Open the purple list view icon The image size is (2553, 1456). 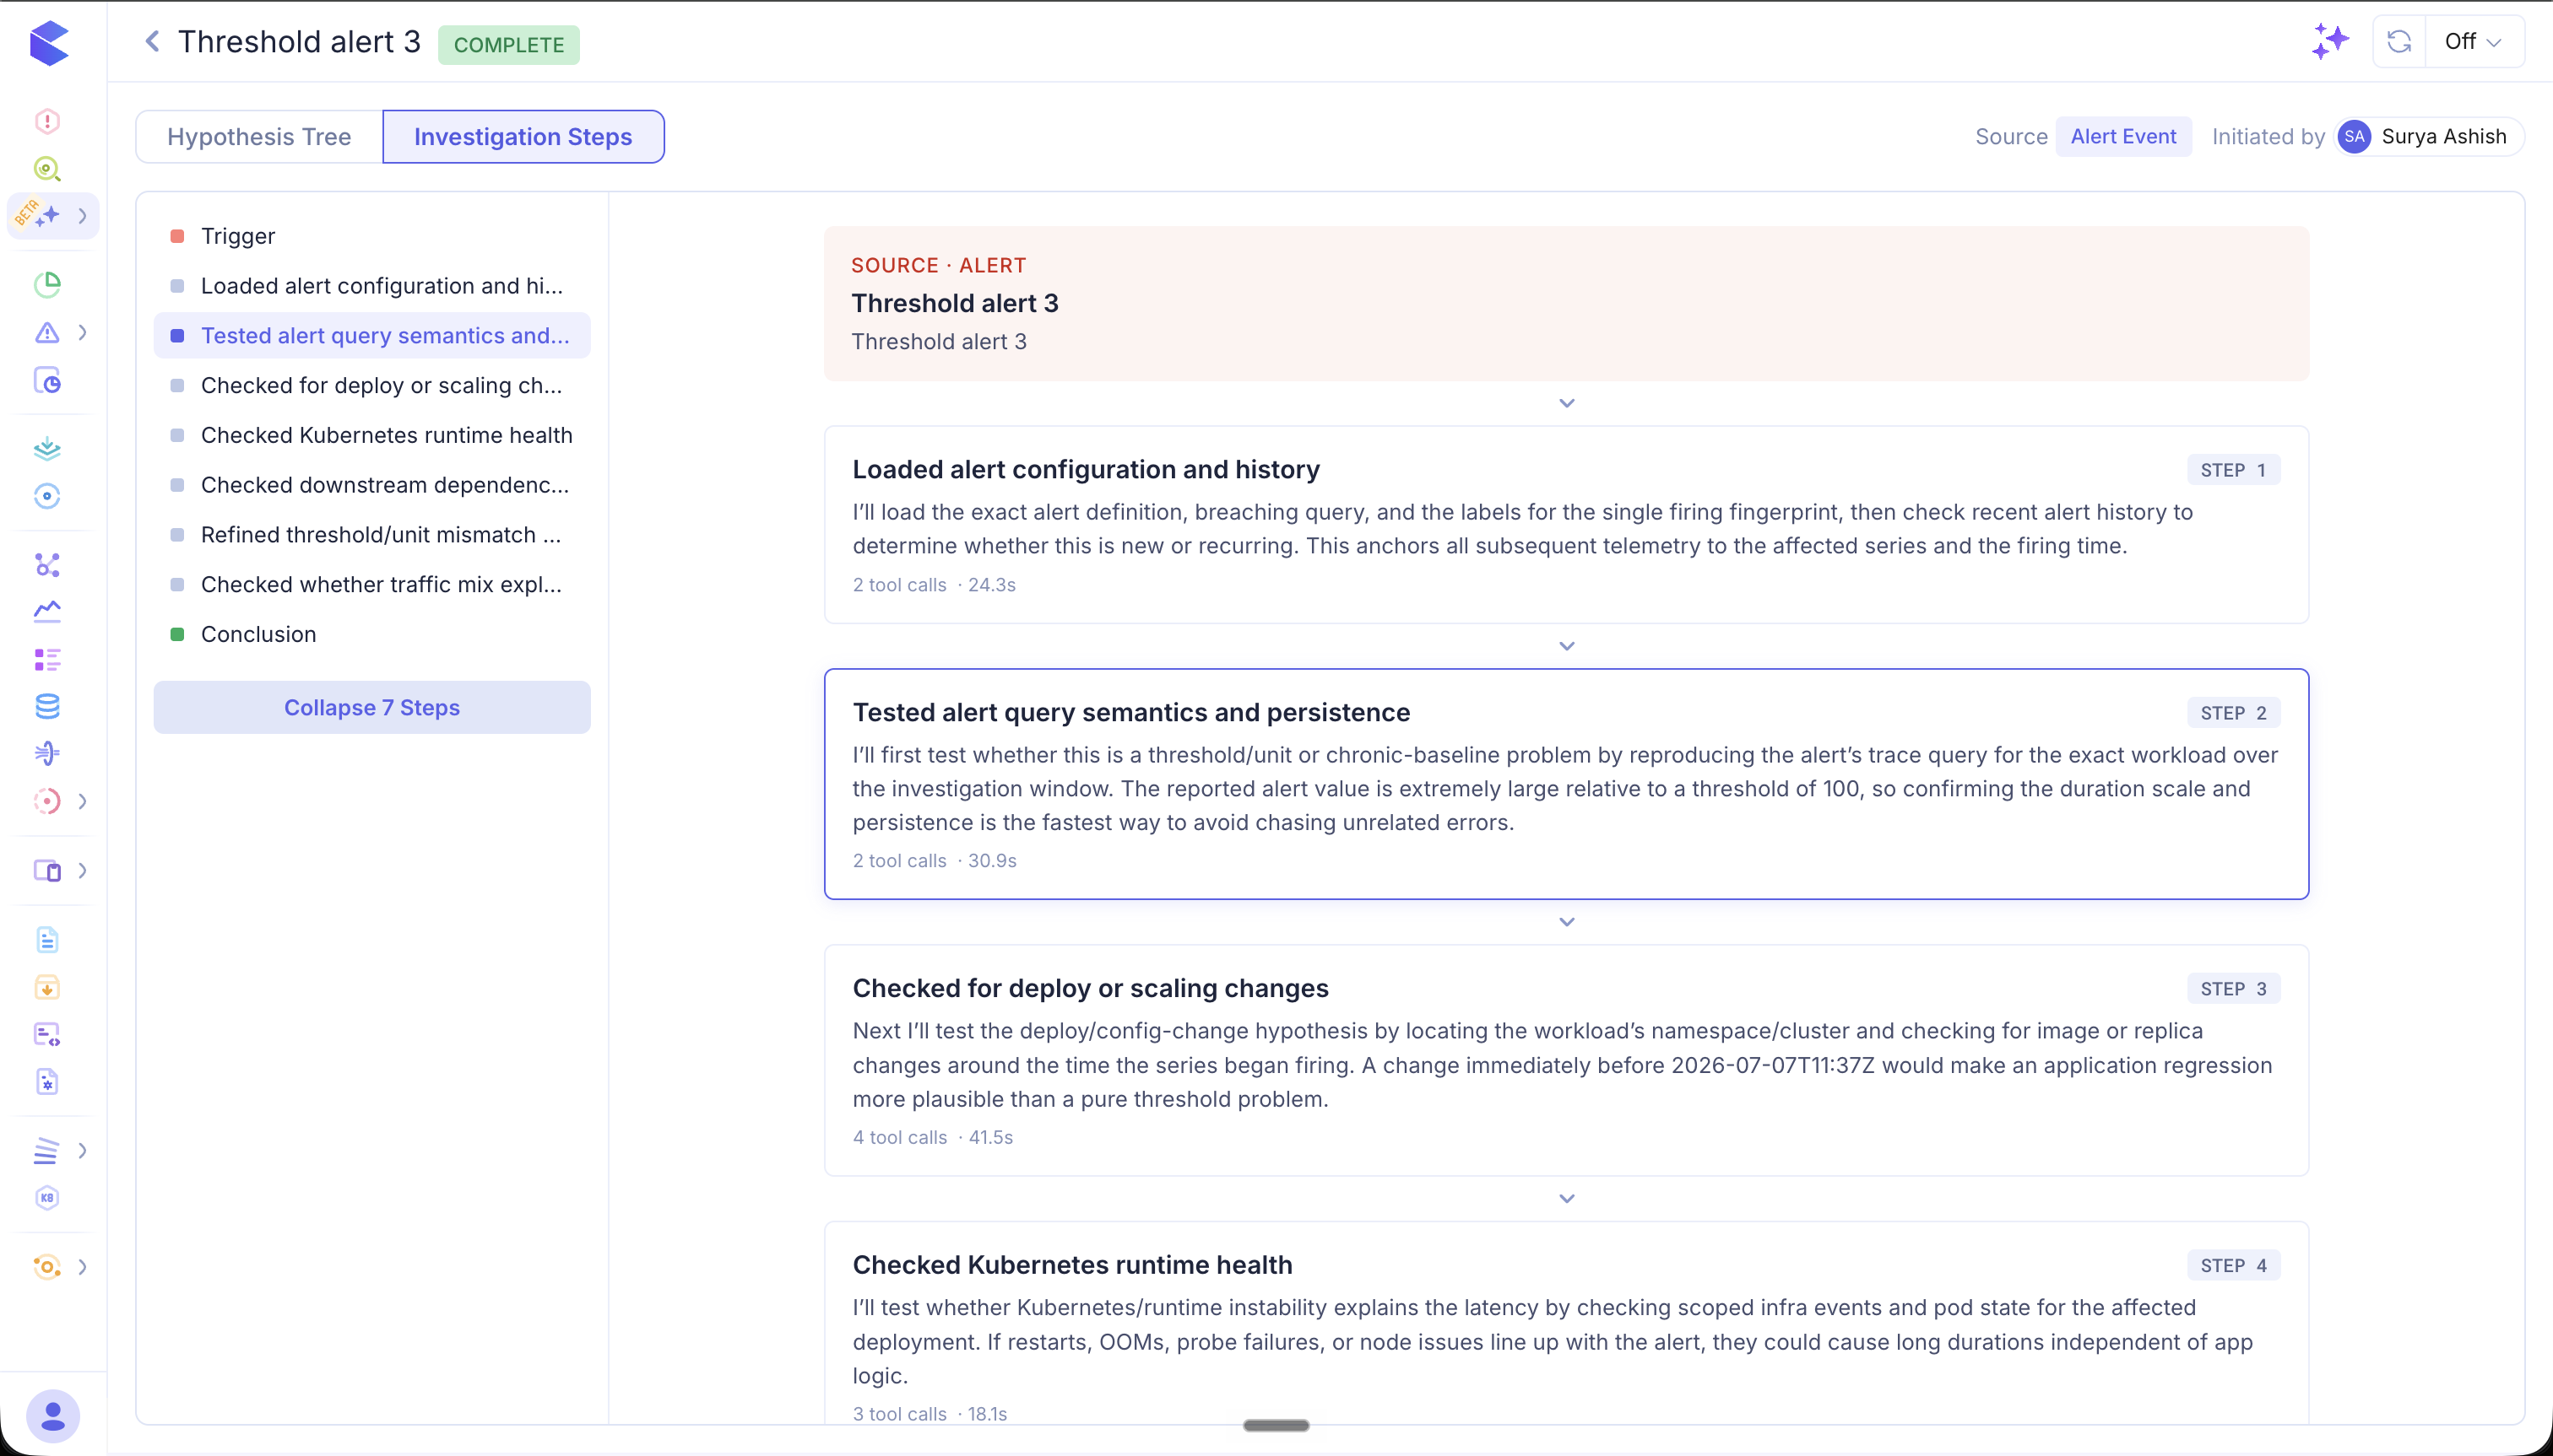tap(47, 659)
